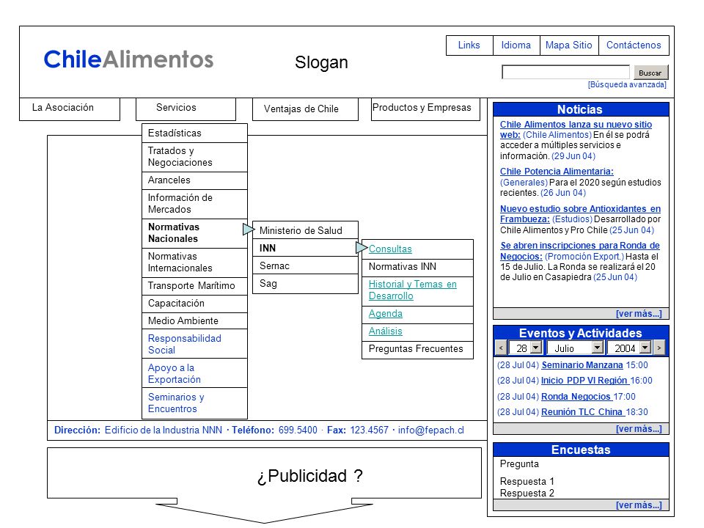The height and width of the screenshot is (528, 704).
Task: Click the Pregunta text in Encuestas
Action: [x=519, y=463]
